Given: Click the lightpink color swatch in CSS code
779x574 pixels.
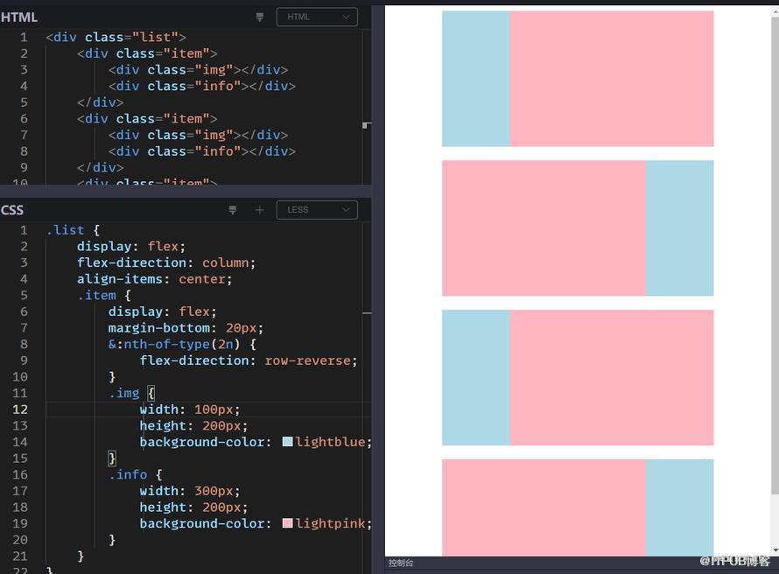Looking at the screenshot, I should tap(287, 523).
